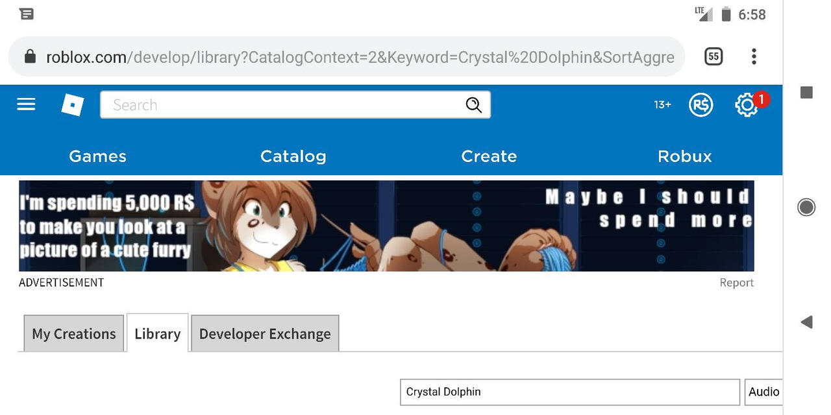Tap the notification icon in status bar

point(27,14)
